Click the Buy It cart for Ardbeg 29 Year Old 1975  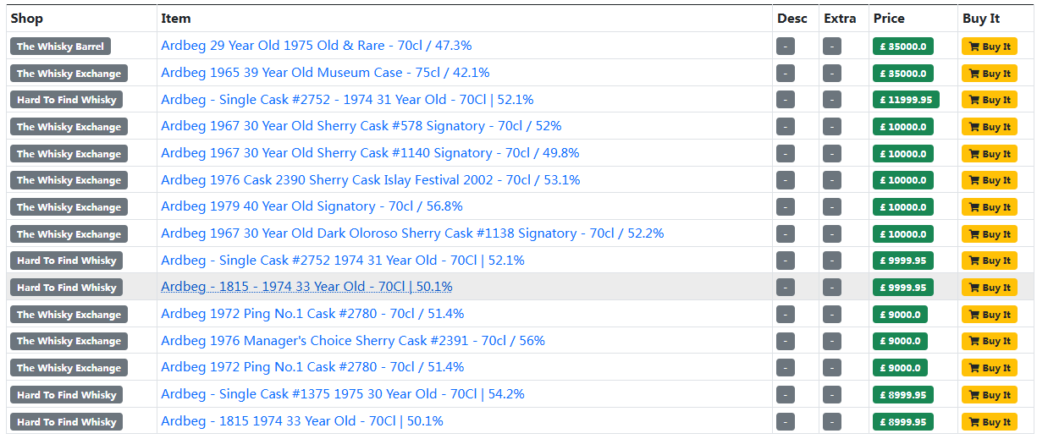(x=989, y=47)
